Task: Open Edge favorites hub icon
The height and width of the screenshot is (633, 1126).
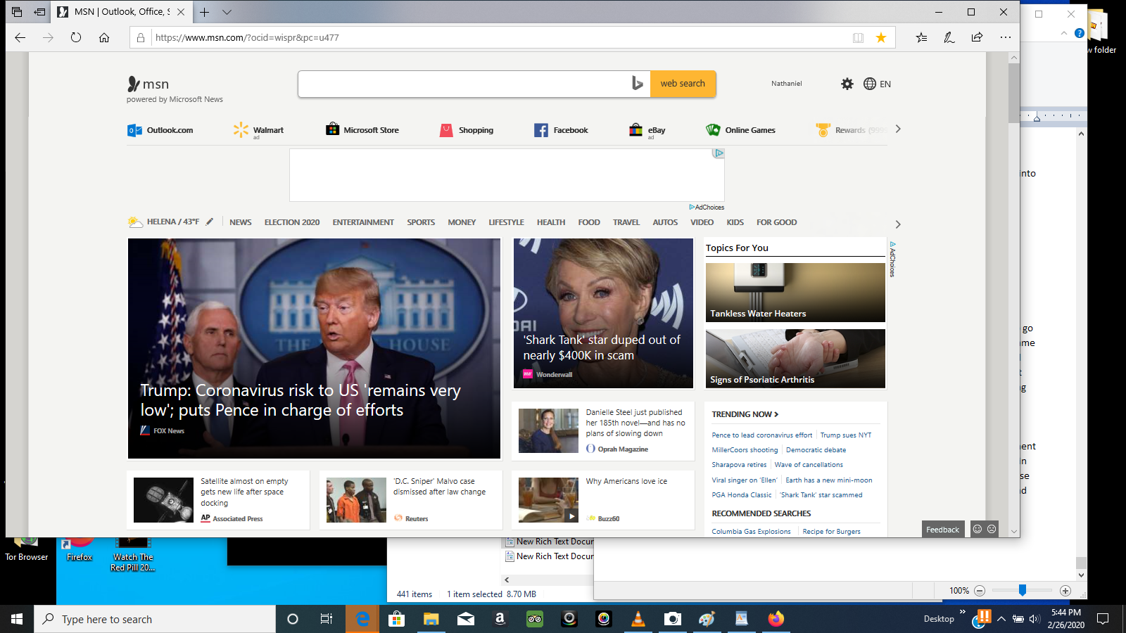Action: (x=921, y=38)
